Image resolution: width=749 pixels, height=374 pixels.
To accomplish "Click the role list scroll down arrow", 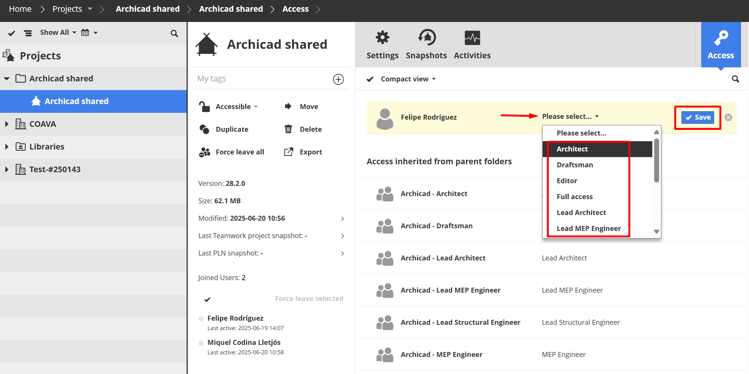I will click(656, 231).
